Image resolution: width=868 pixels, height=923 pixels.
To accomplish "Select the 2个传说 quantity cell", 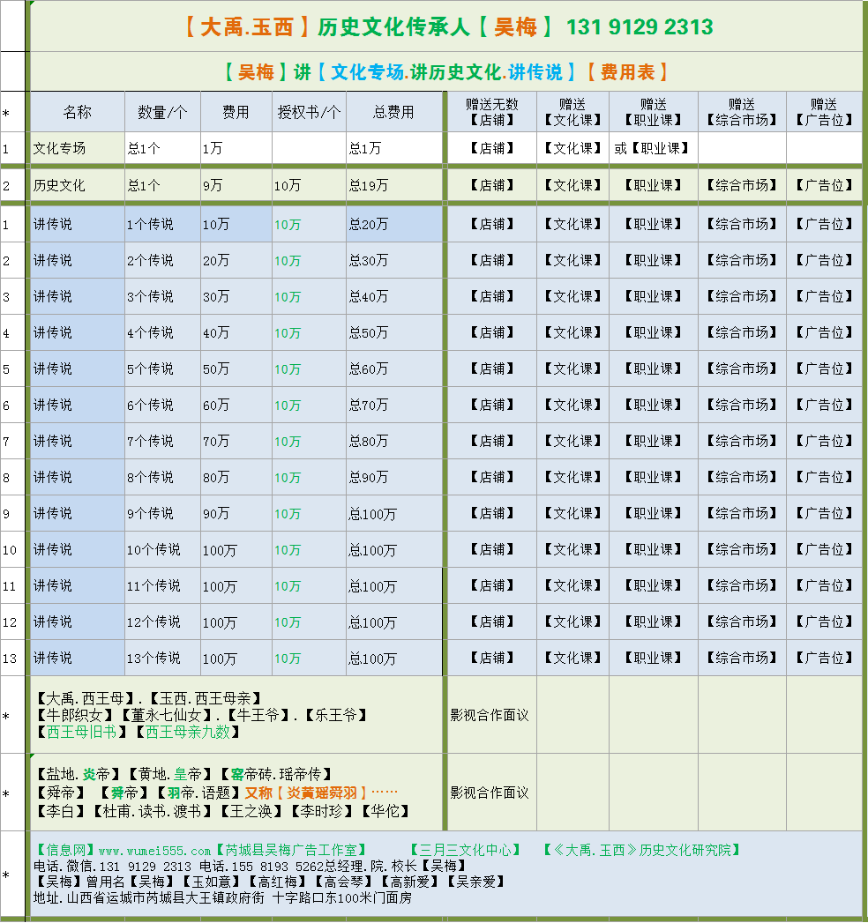I will 162,260.
